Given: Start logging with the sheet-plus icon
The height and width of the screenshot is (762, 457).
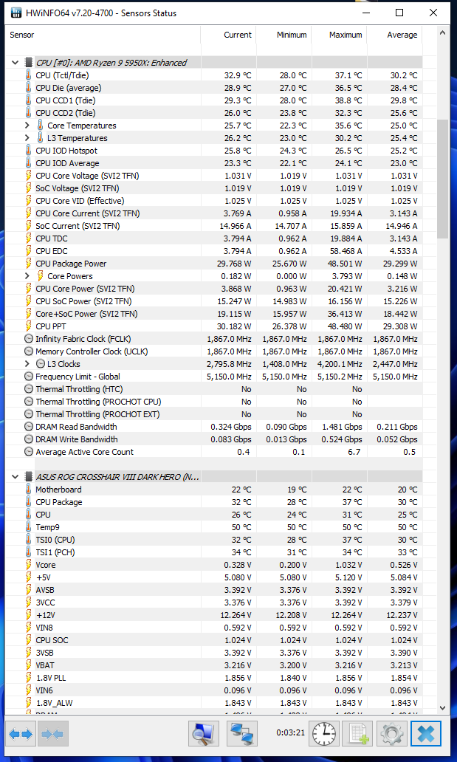Looking at the screenshot, I should 359,734.
